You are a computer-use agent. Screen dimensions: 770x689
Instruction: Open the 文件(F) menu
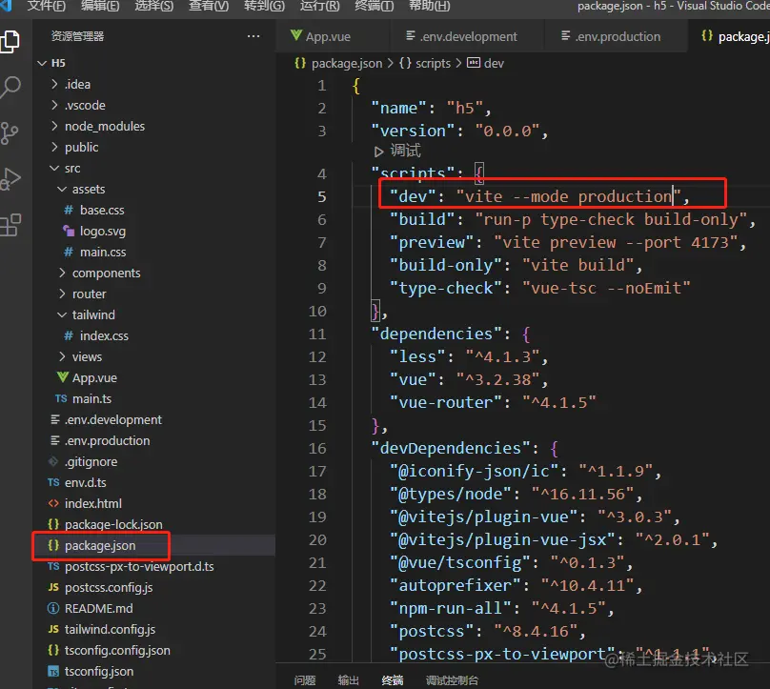46,6
